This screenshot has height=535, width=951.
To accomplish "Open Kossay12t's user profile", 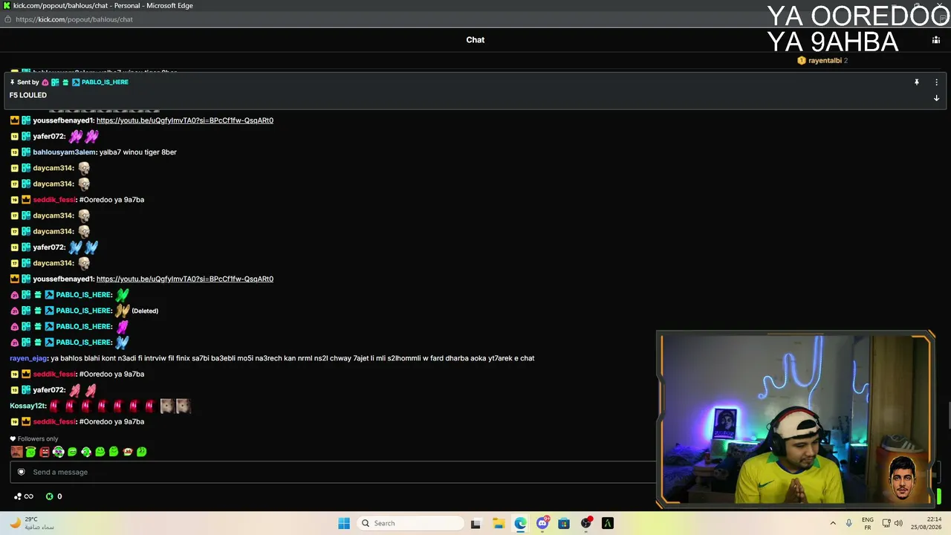I will [27, 406].
